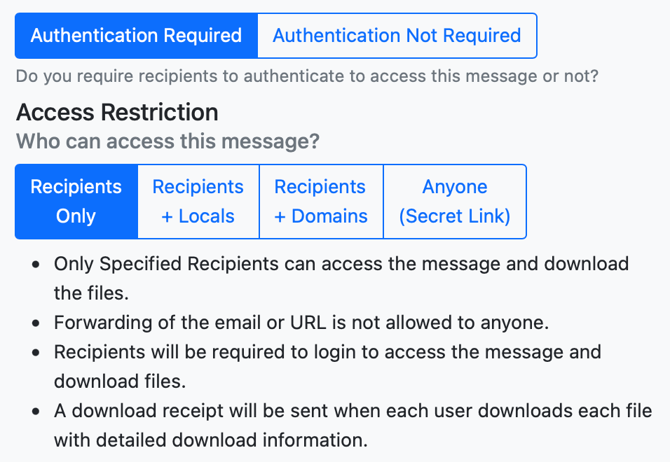The image size is (670, 462).
Task: Click the Access Restriction heading
Action: [117, 112]
